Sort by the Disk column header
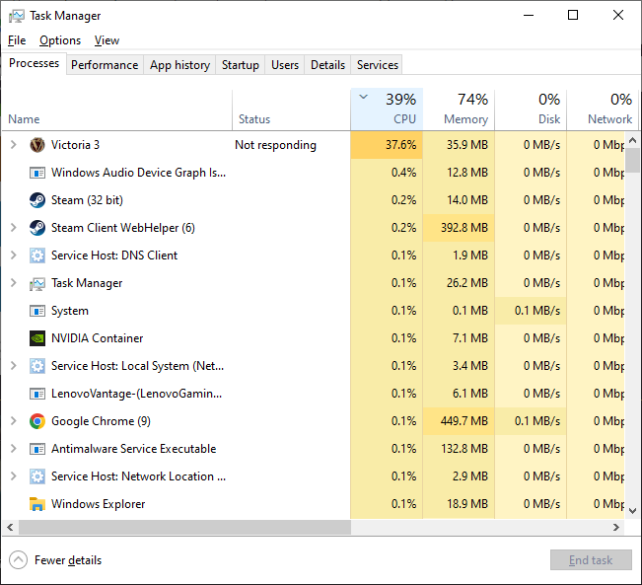642x585 pixels. pyautogui.click(x=531, y=110)
